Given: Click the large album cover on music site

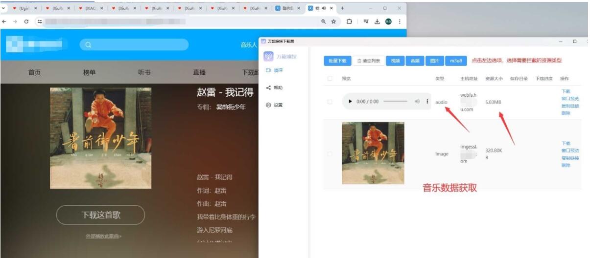Looking at the screenshot, I should 100,138.
